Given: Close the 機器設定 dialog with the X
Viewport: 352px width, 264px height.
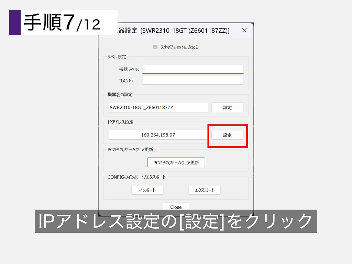Looking at the screenshot, I should tap(244, 30).
